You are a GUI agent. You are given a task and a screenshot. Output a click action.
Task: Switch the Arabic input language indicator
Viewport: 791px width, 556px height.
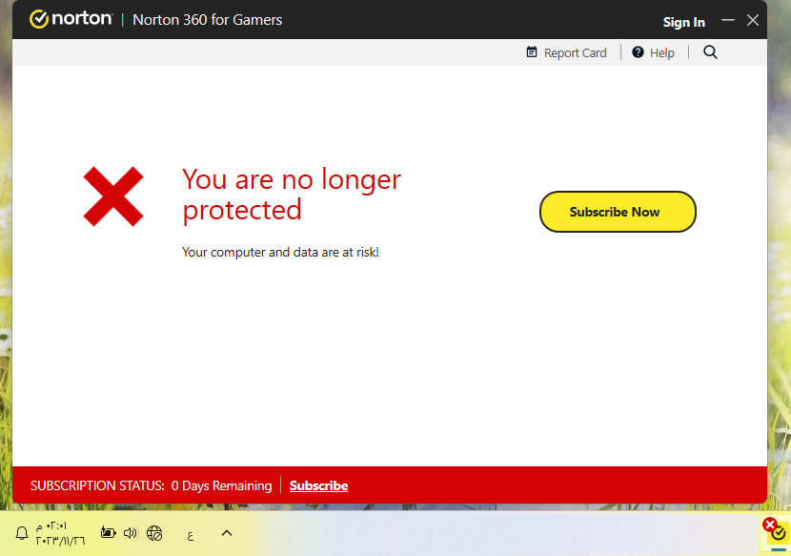point(191,535)
